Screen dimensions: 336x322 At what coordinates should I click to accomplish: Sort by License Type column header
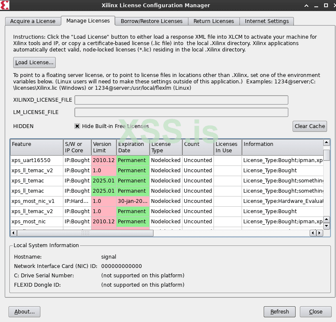pyautogui.click(x=166, y=148)
